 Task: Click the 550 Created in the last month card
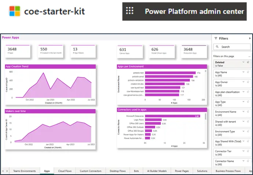point(51,51)
